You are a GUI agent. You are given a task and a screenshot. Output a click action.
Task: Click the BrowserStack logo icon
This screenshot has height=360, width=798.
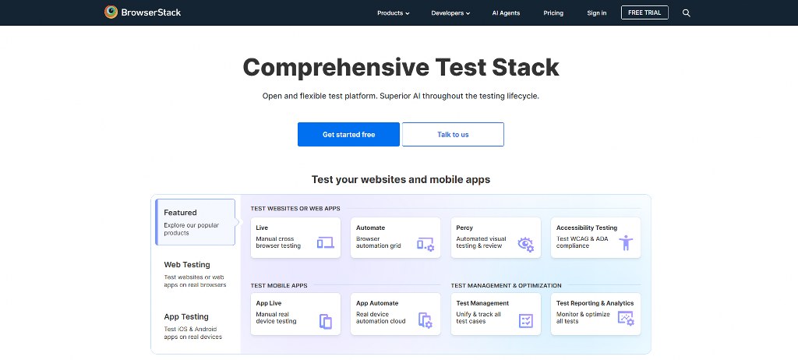(111, 12)
